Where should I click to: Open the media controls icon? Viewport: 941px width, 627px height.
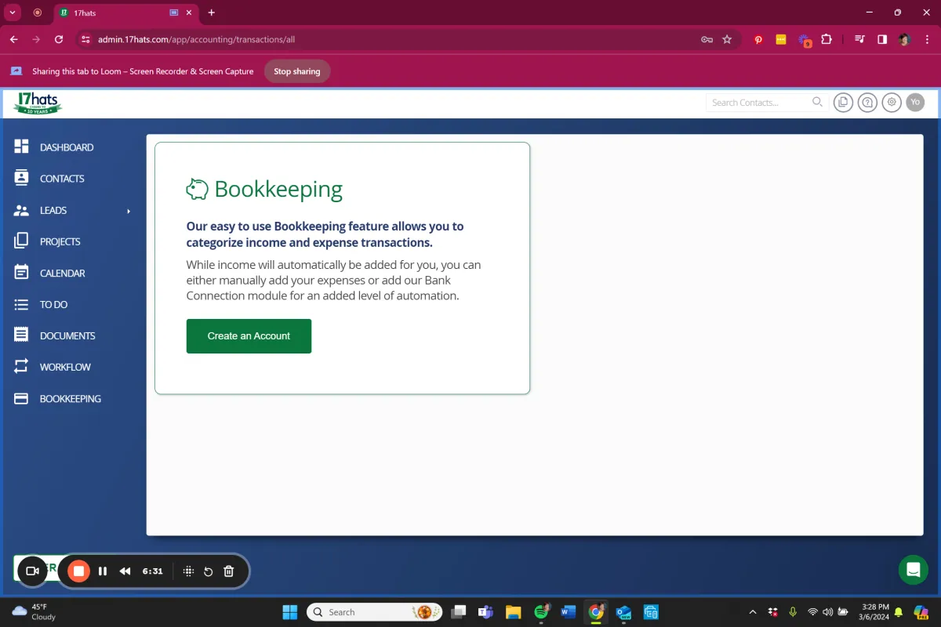[x=859, y=39]
